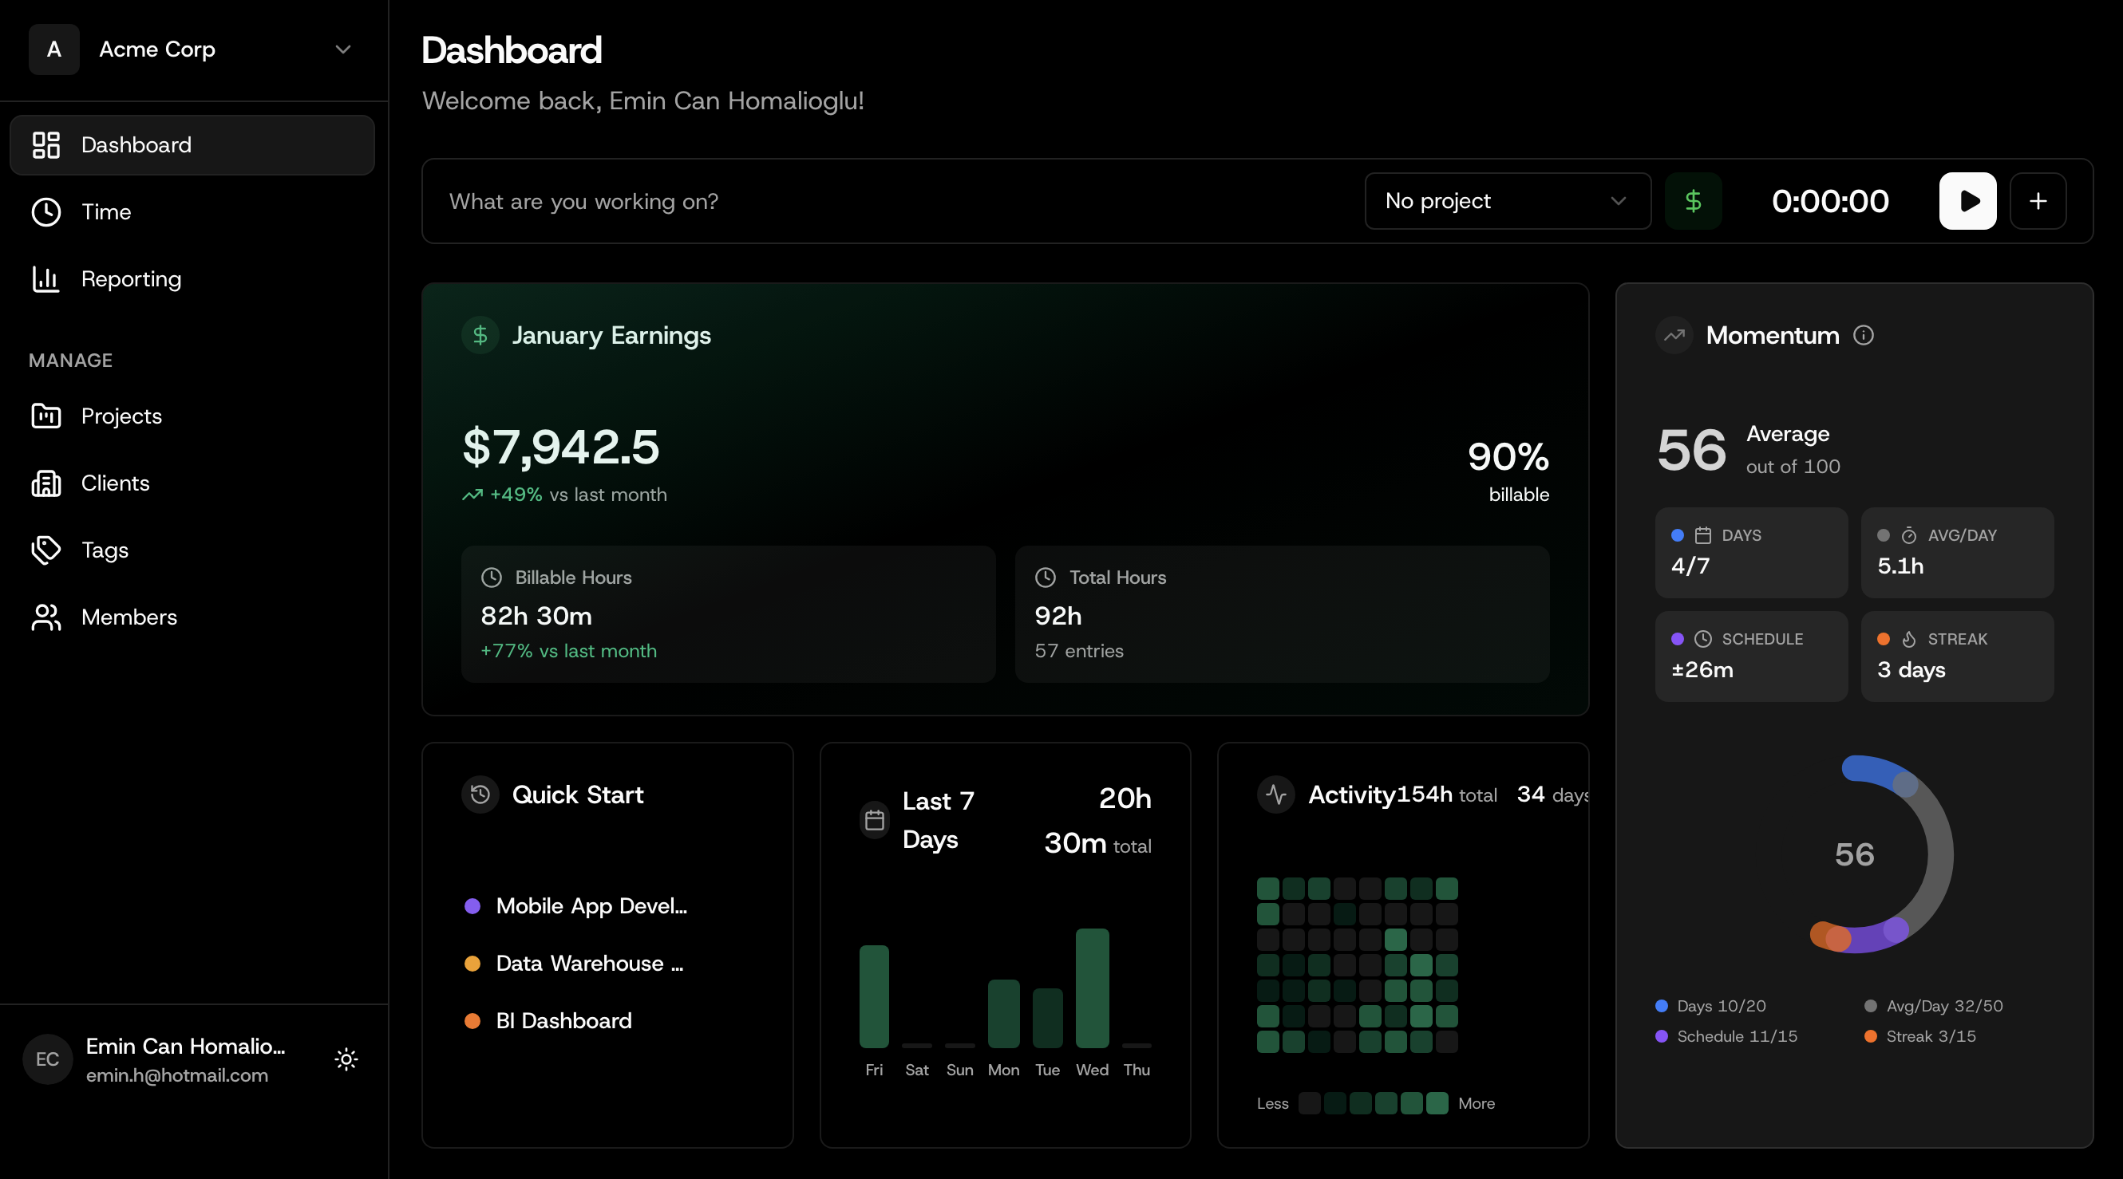Toggle billable status on the timer
This screenshot has height=1179, width=2123.
(1694, 201)
